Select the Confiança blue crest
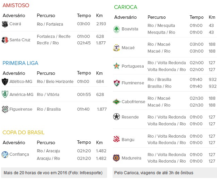This screenshot has height=179, width=217. 5,154
